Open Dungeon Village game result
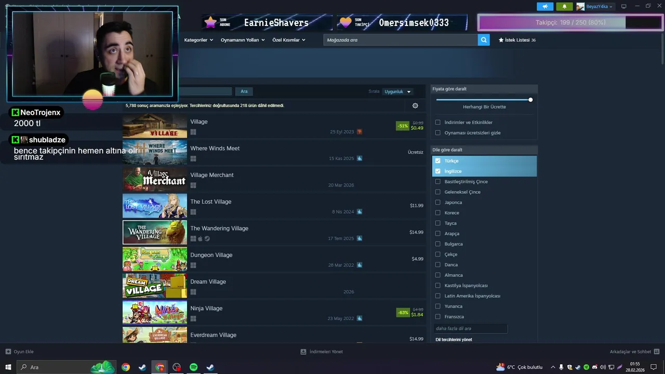 click(x=274, y=259)
